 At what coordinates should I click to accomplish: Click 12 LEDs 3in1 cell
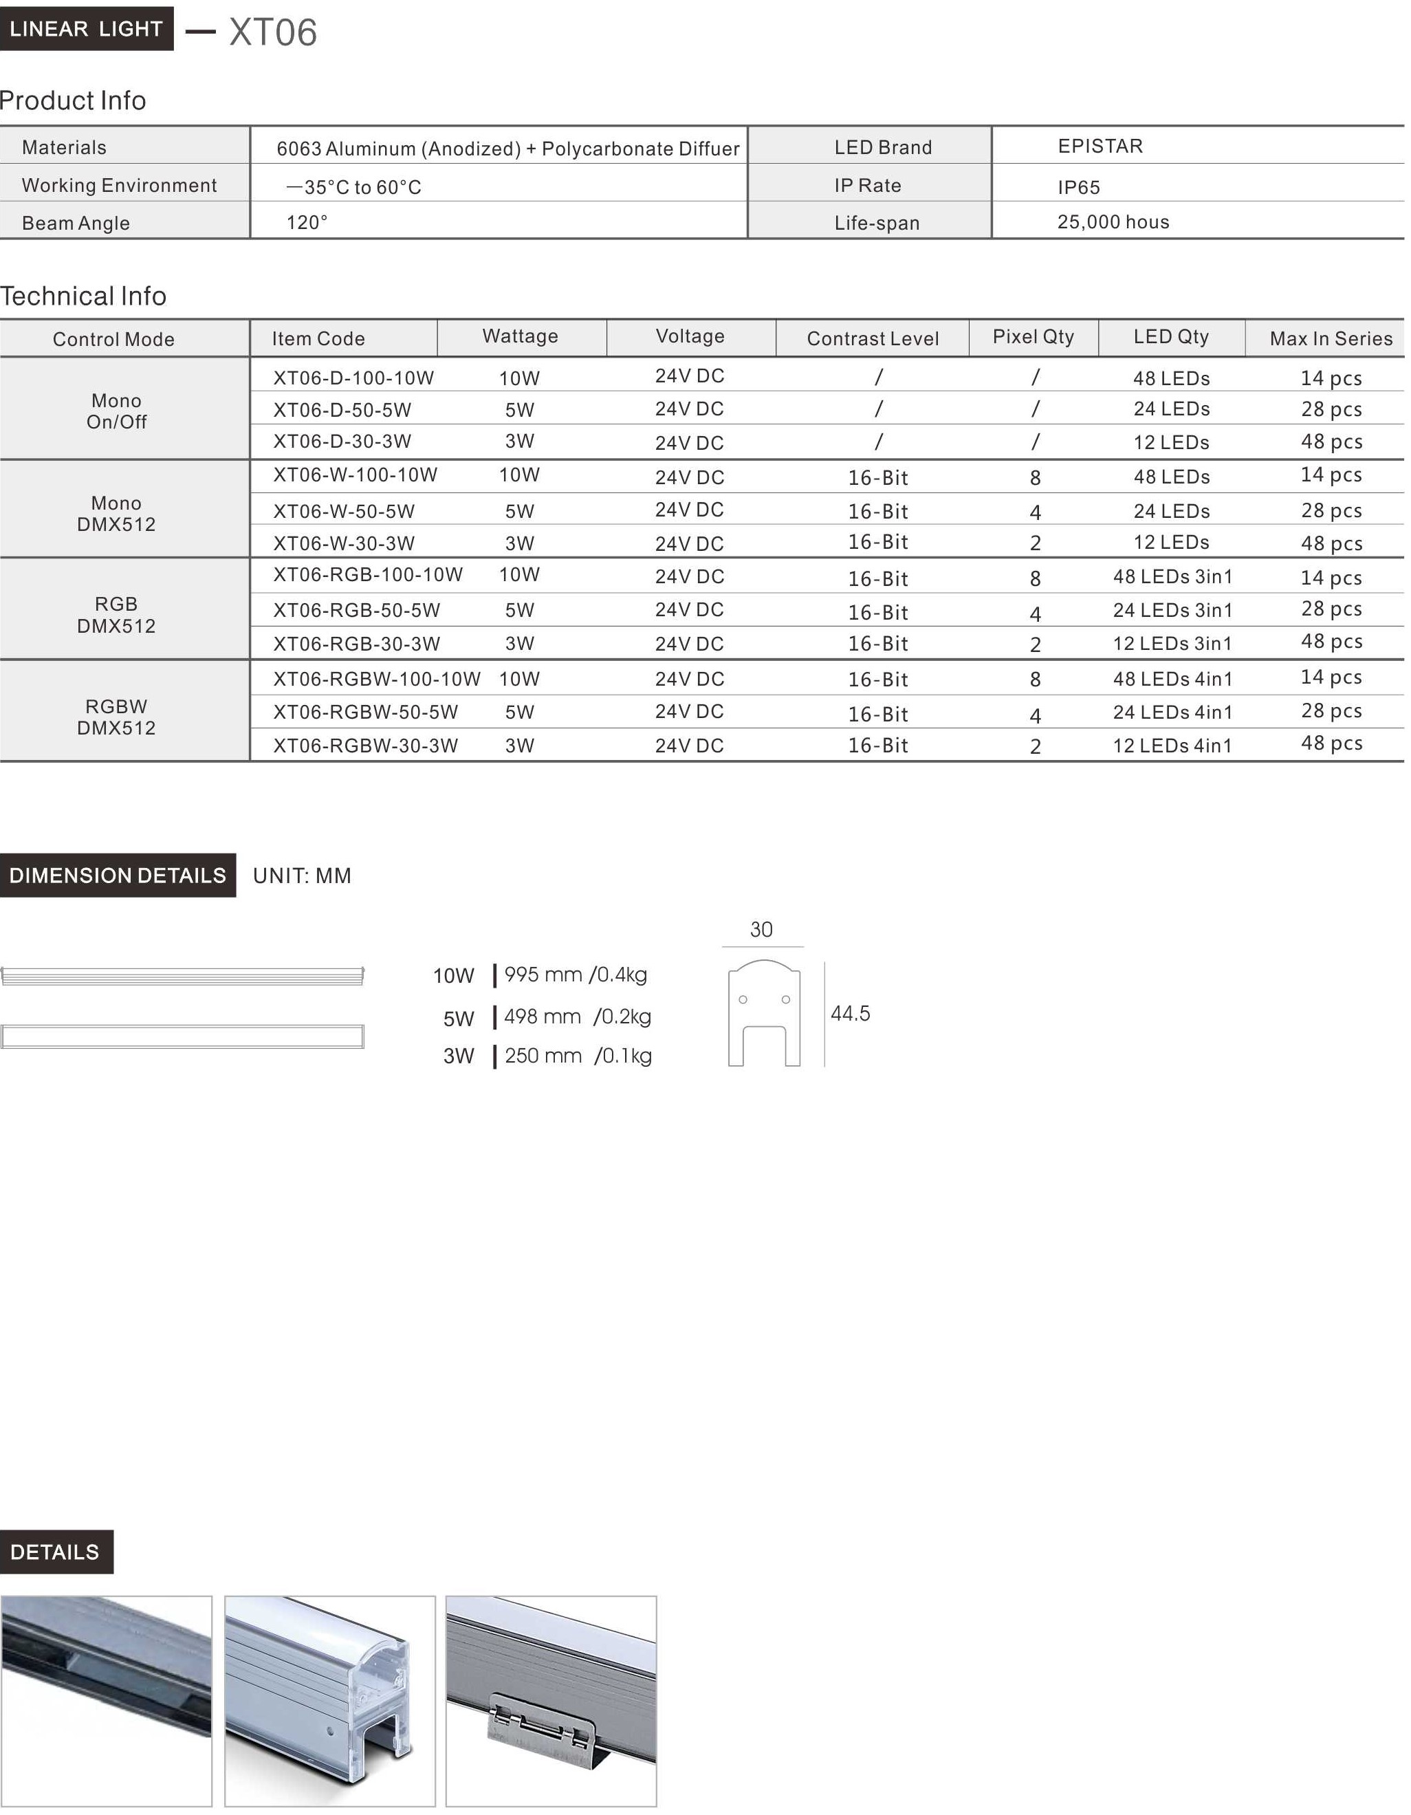point(1172,643)
